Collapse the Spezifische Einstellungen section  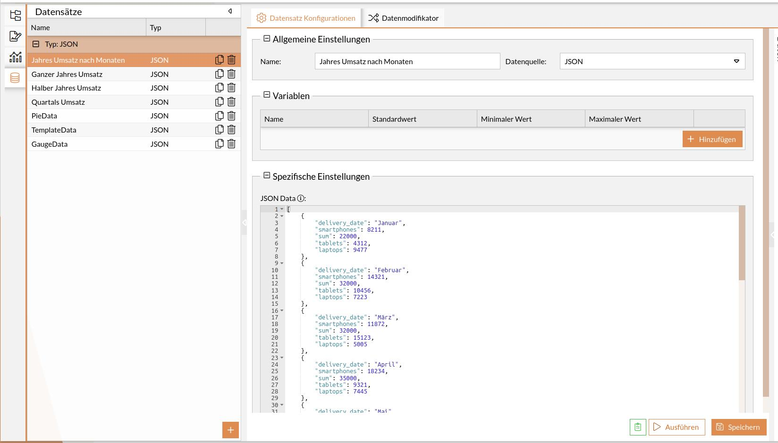(x=267, y=176)
